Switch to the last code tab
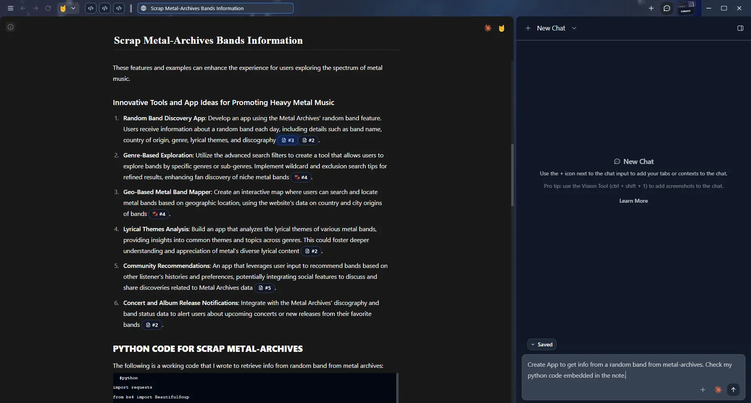Viewport: 751px width, 403px height. coord(119,8)
